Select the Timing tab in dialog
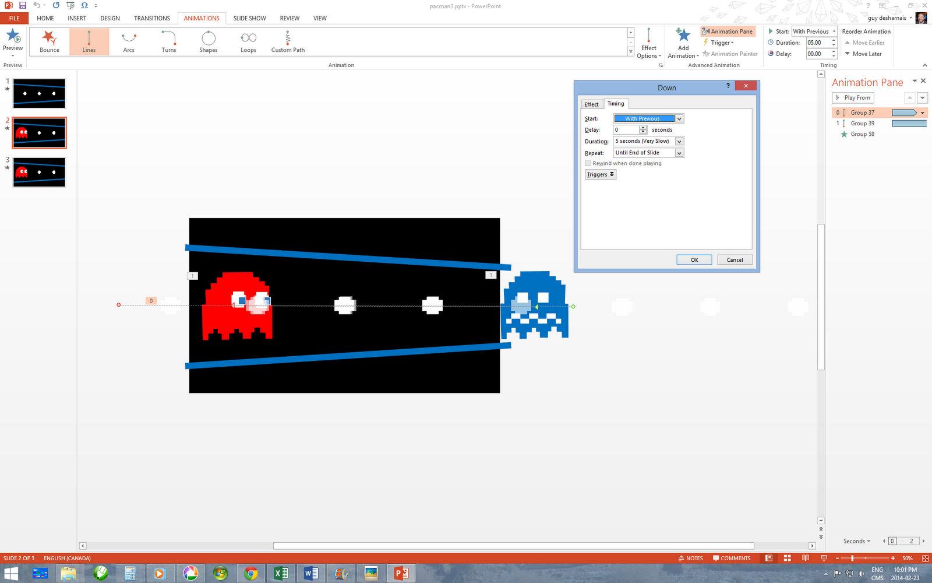932x583 pixels. (616, 104)
